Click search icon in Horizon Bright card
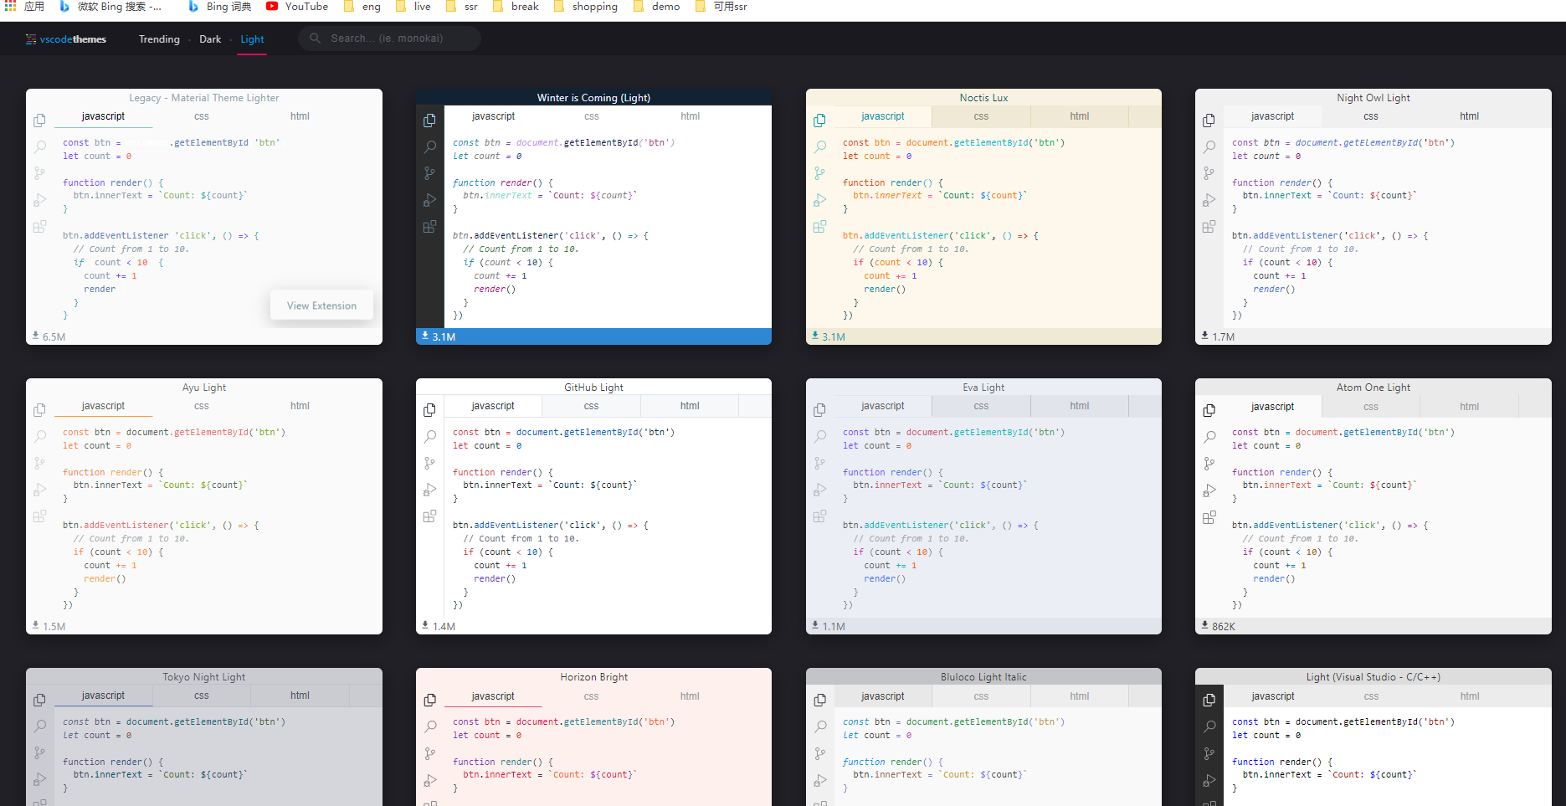 point(429,726)
